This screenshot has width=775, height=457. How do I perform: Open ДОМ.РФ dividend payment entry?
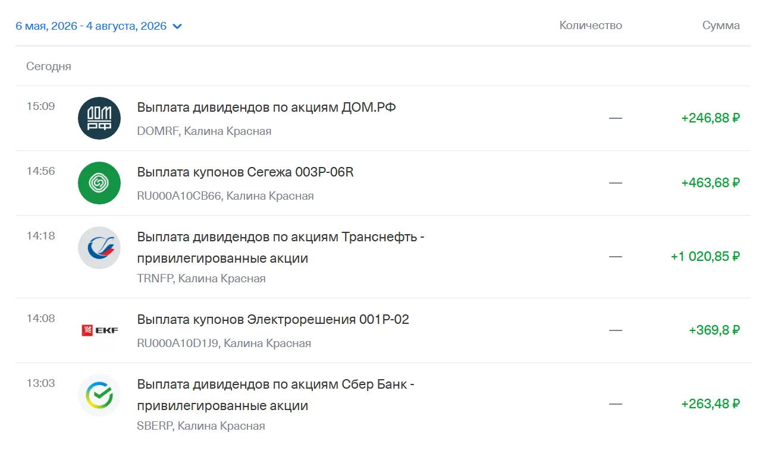click(383, 118)
